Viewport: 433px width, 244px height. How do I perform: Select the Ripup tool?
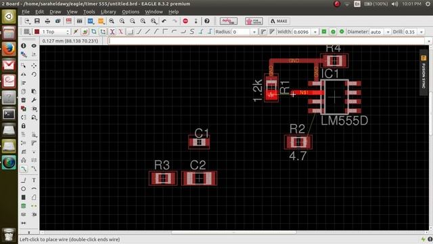point(34,169)
